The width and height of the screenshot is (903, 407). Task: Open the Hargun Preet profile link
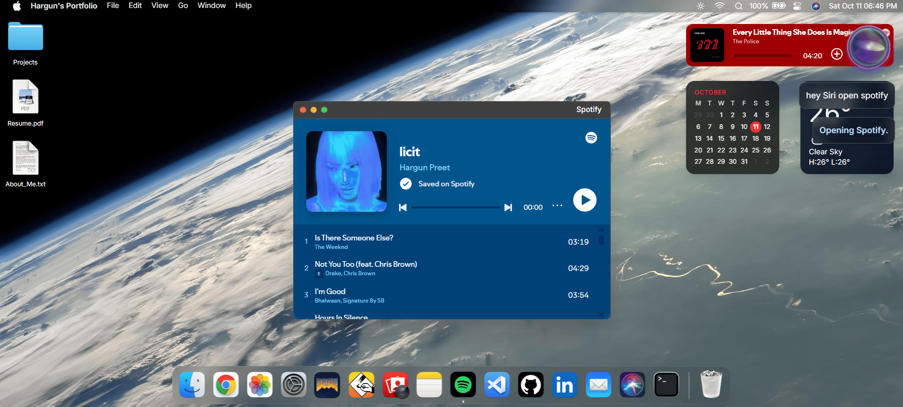coord(424,168)
